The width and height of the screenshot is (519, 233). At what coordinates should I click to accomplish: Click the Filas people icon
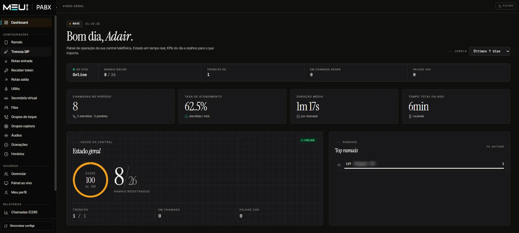click(6, 107)
